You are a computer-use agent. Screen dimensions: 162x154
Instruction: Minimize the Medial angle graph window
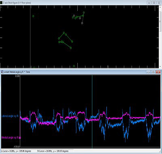coord(148,72)
